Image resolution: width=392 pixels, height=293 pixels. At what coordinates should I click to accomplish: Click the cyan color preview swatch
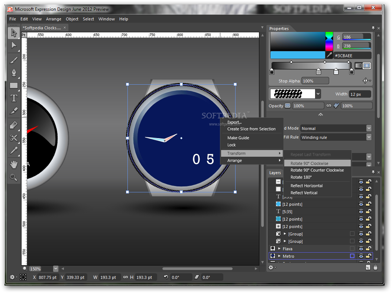tap(298, 55)
